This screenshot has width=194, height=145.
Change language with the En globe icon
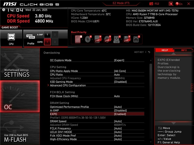179,4
